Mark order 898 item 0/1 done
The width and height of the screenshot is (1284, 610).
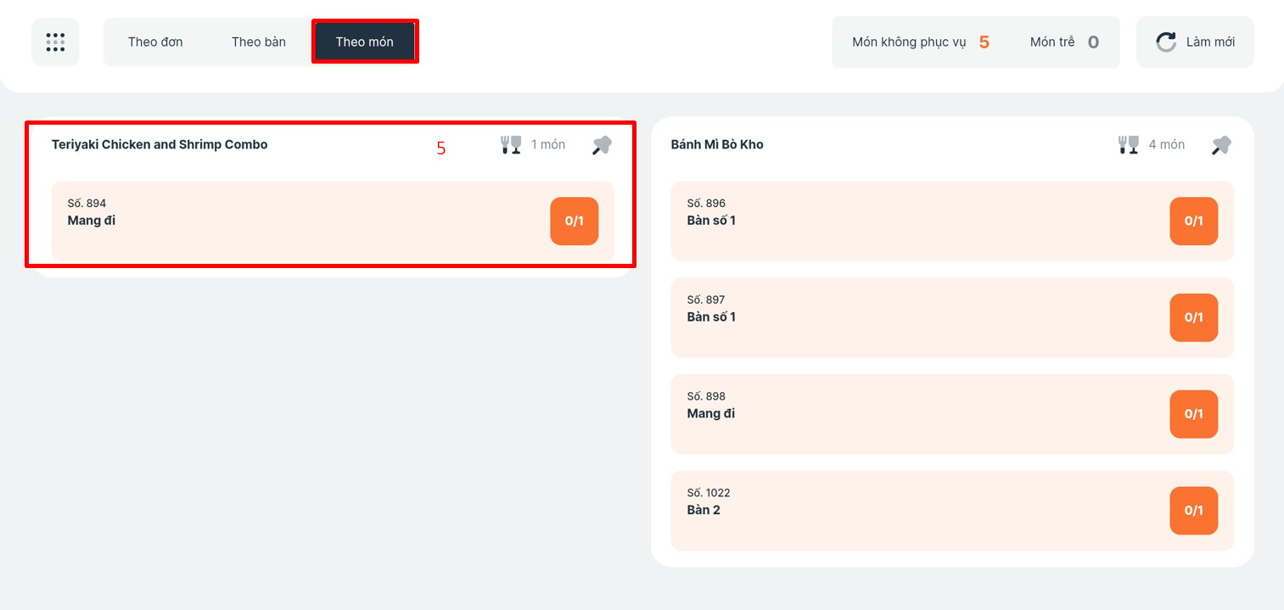1194,414
